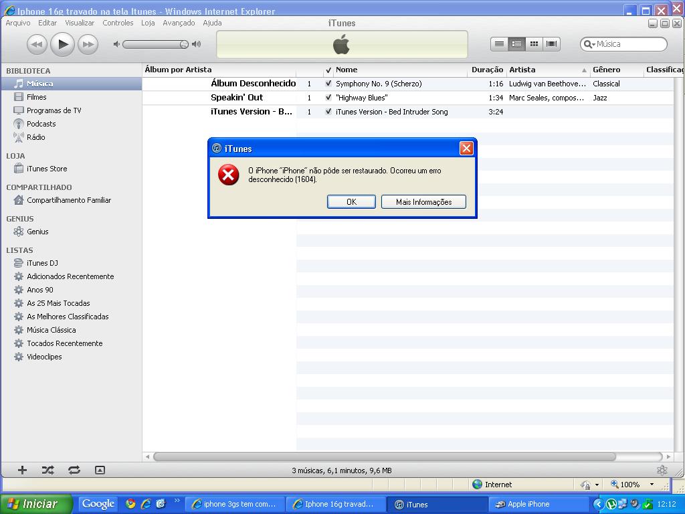Switch to Cover Flow view icon

(x=551, y=44)
